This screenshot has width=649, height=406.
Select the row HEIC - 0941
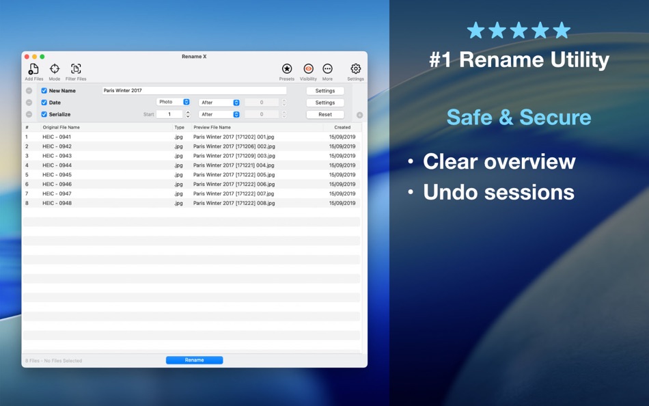(x=191, y=137)
